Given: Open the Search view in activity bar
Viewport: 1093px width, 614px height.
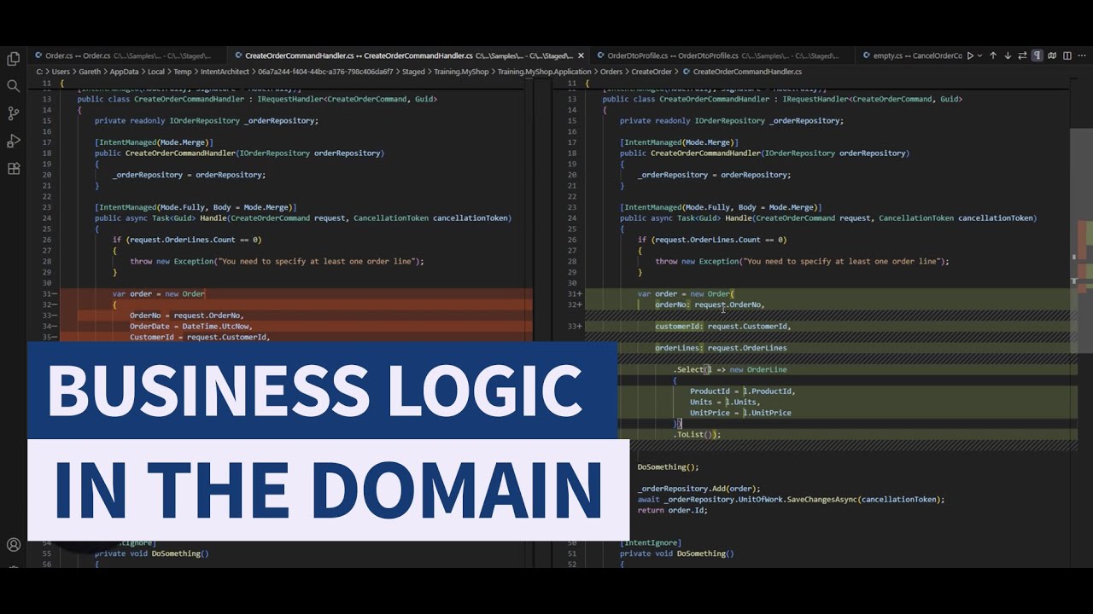Looking at the screenshot, I should pyautogui.click(x=14, y=86).
